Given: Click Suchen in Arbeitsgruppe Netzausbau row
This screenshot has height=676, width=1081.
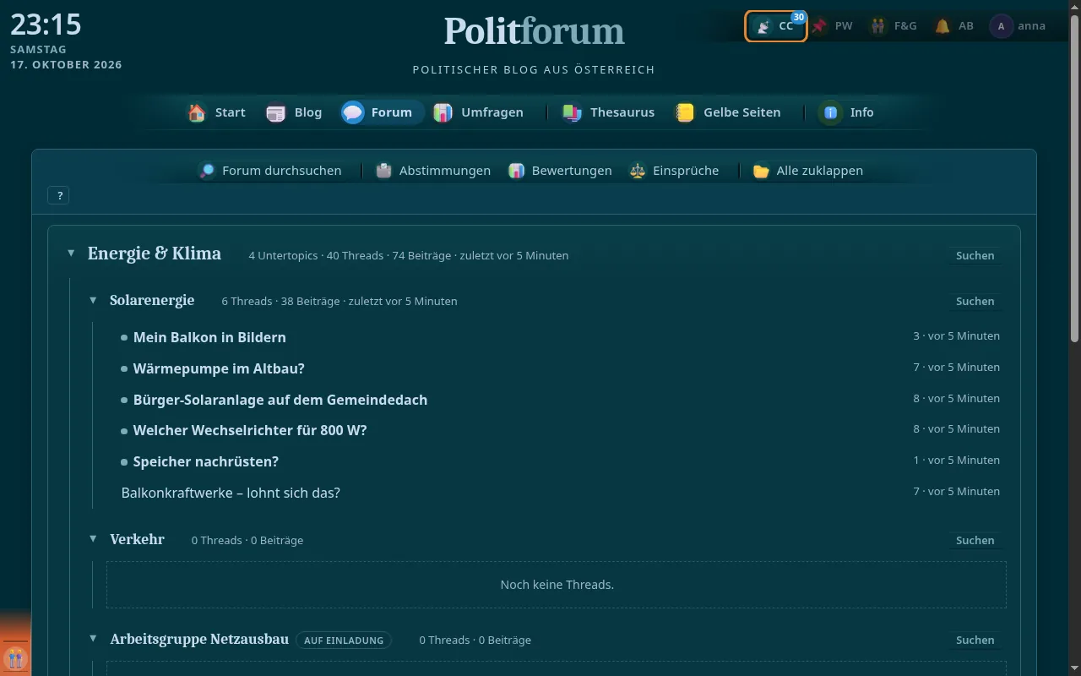Looking at the screenshot, I should coord(975,640).
